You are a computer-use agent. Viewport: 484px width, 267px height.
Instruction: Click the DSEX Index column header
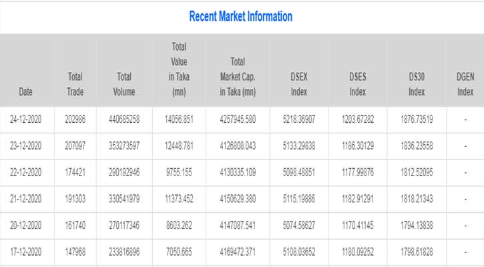(x=298, y=84)
